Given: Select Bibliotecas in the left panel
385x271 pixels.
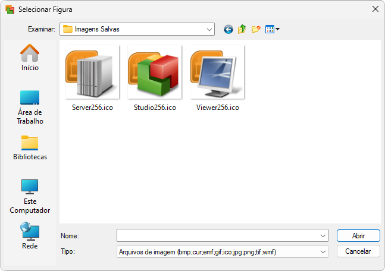Looking at the screenshot, I should click(30, 149).
